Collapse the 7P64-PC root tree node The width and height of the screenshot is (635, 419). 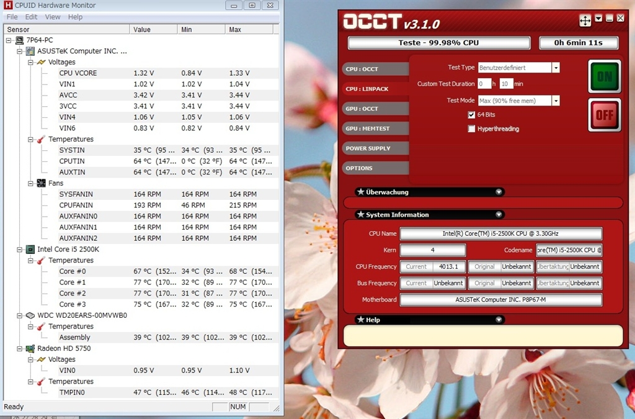(x=9, y=40)
